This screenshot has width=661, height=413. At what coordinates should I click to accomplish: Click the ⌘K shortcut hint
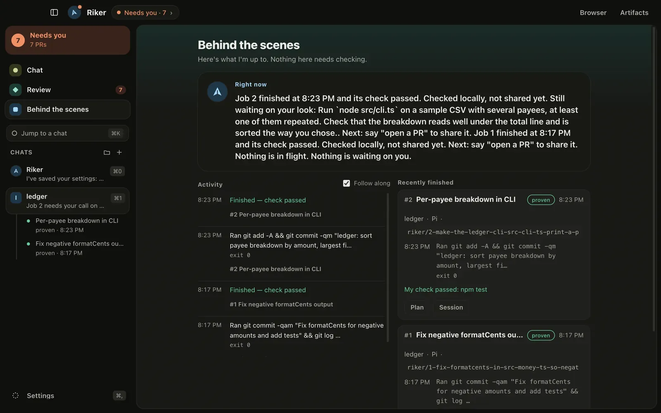point(116,133)
